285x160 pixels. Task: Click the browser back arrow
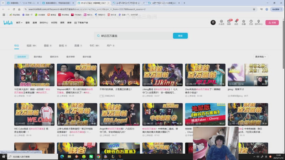(3, 9)
